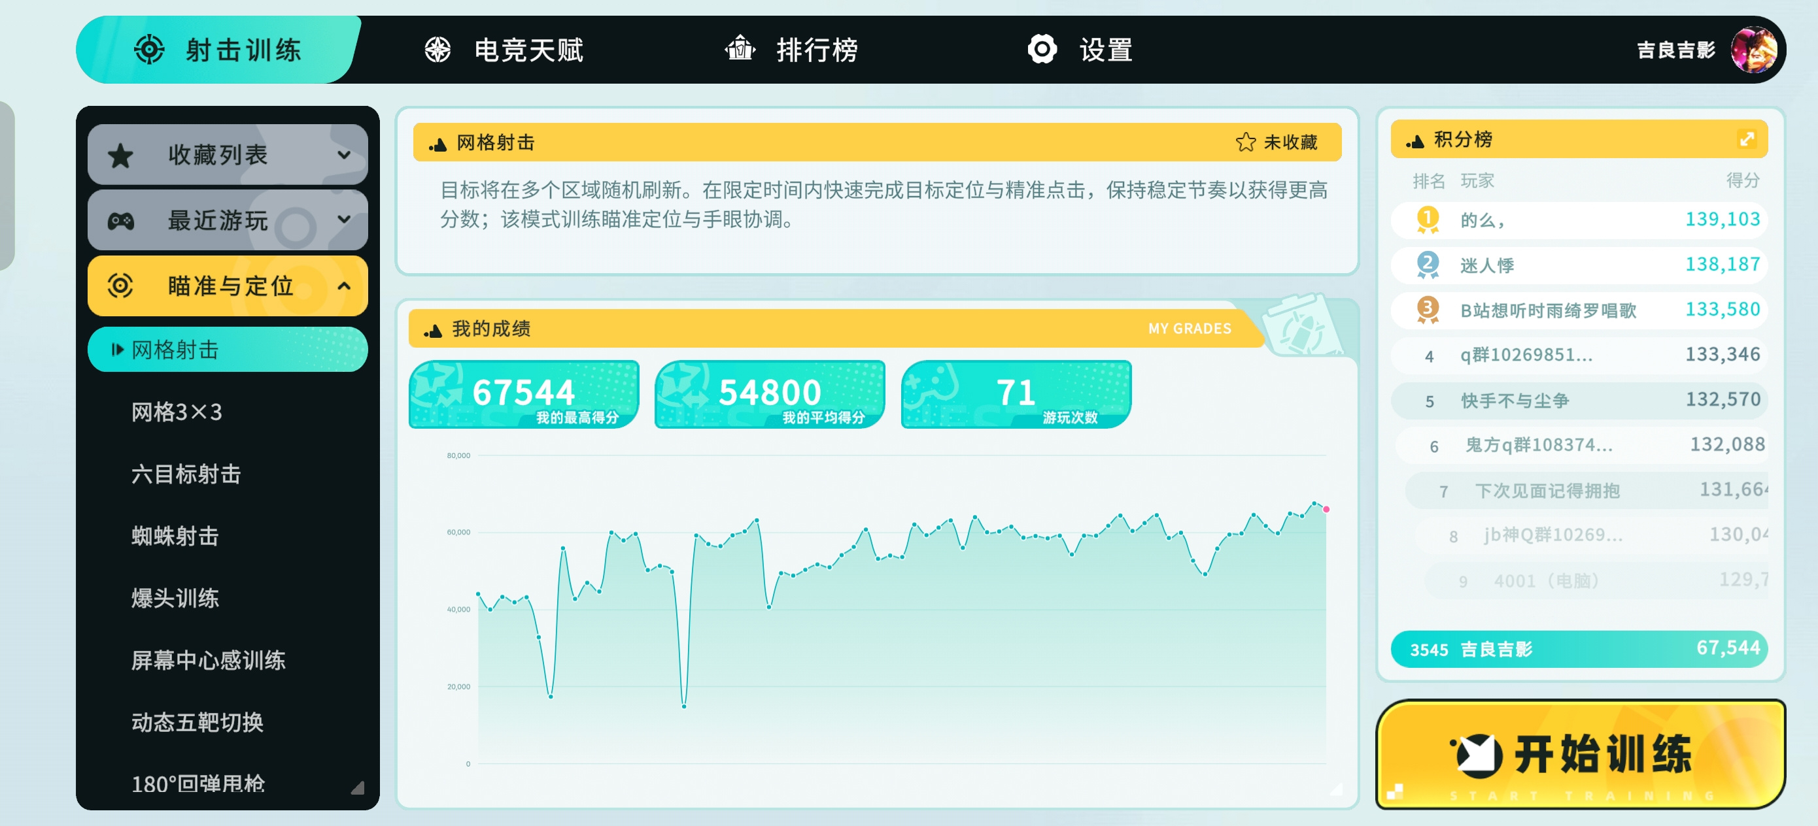Image resolution: width=1818 pixels, height=826 pixels.
Task: Click leaderboard row 的么，
Action: click(1579, 220)
